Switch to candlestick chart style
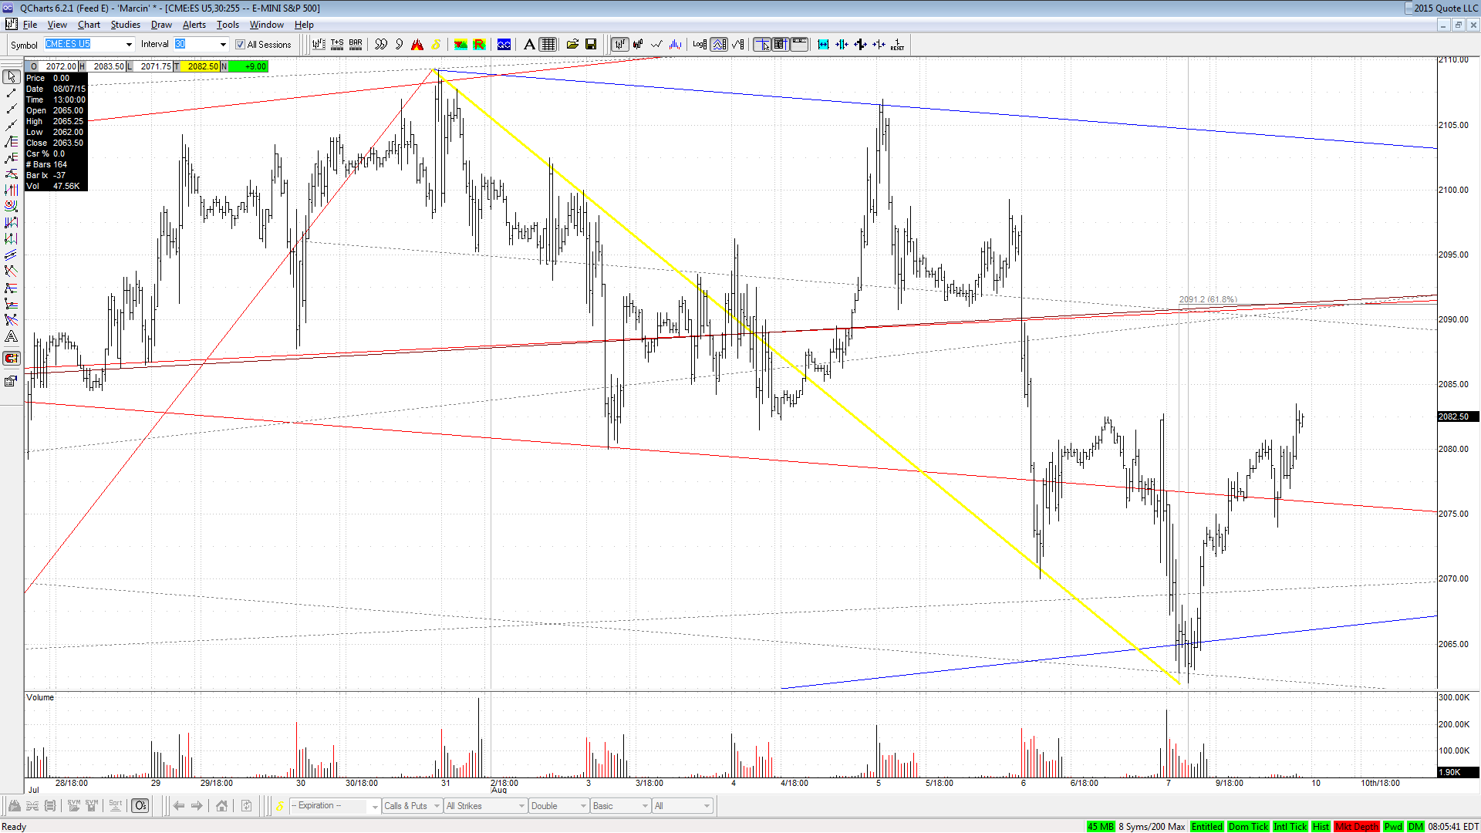This screenshot has height=833, width=1481. coord(638,45)
